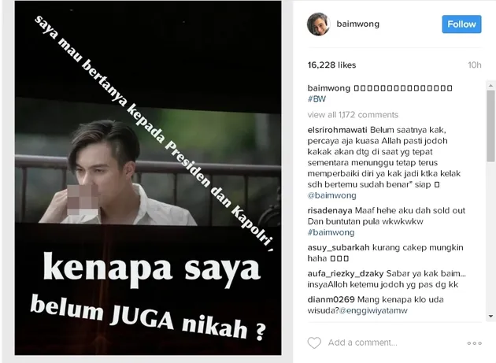Follow the baimwong account
This screenshot has height=363, width=496.
461,24
